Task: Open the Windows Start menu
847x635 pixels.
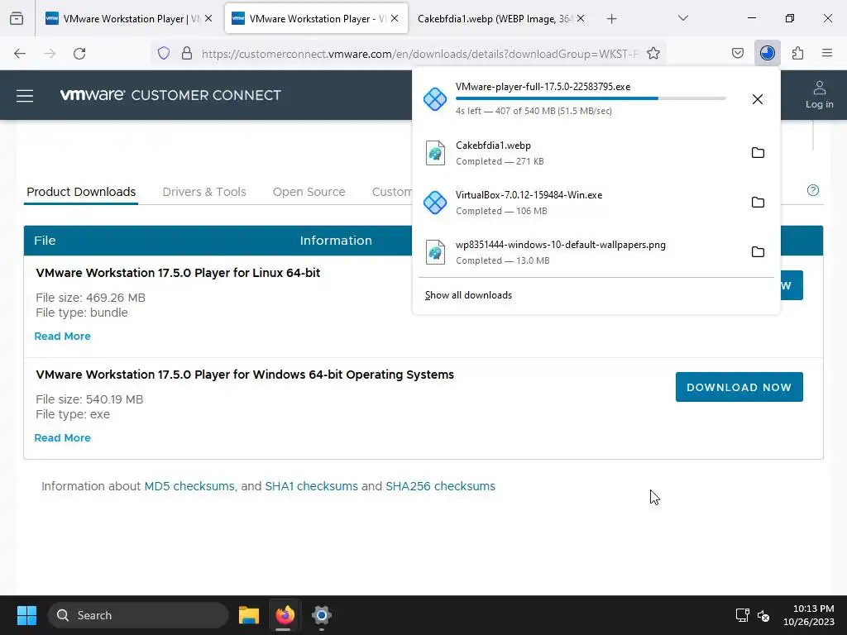Action: (26, 615)
